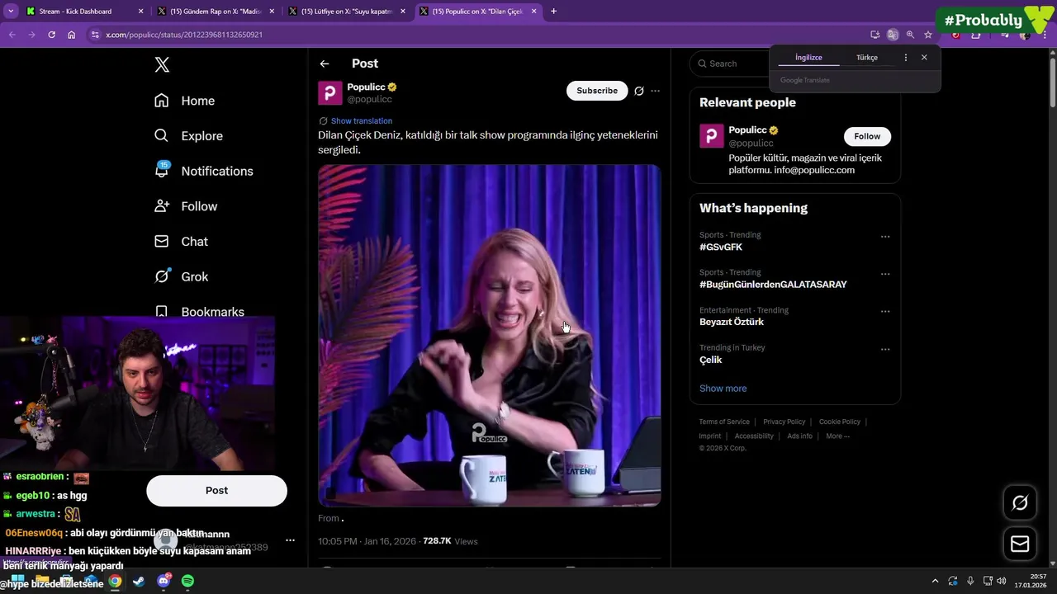Open Ads info footer link

pos(799,436)
